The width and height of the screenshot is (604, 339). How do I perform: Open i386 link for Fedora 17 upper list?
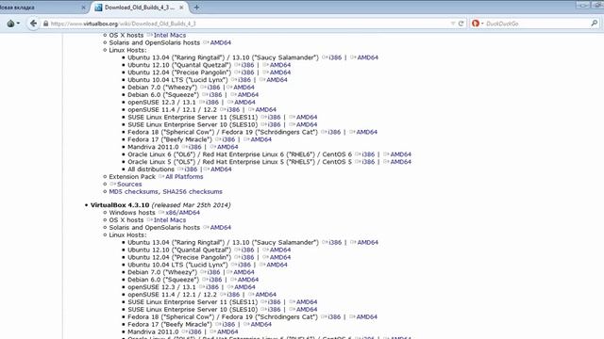point(228,139)
